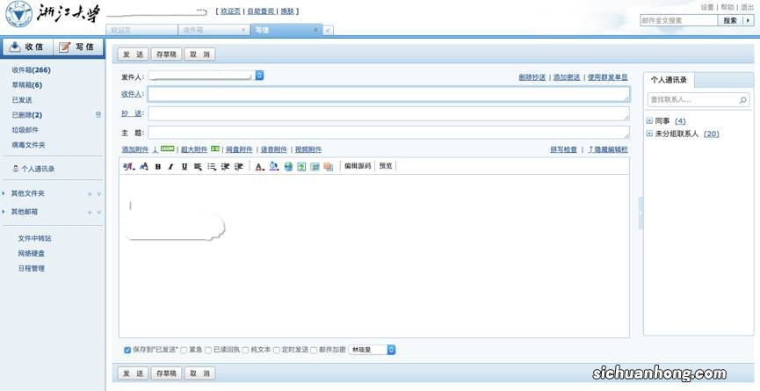The width and height of the screenshot is (760, 391).
Task: Click the globe insert-link icon
Action: [x=288, y=167]
